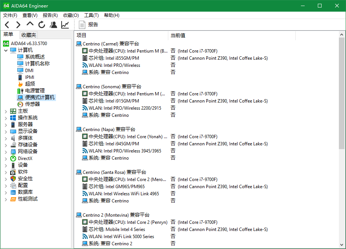Click the 显示设备 monitor icon
This screenshot has width=346, height=249.
(13, 131)
